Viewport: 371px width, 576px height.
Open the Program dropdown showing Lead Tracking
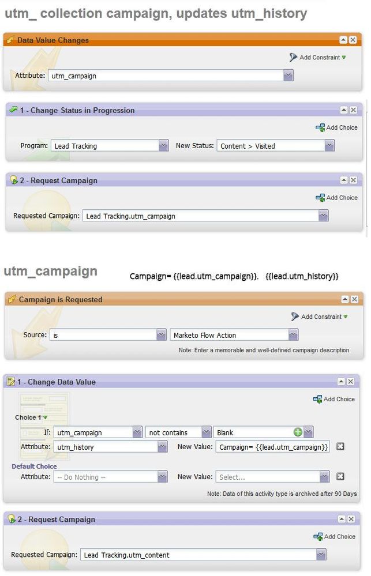pyautogui.click(x=164, y=146)
